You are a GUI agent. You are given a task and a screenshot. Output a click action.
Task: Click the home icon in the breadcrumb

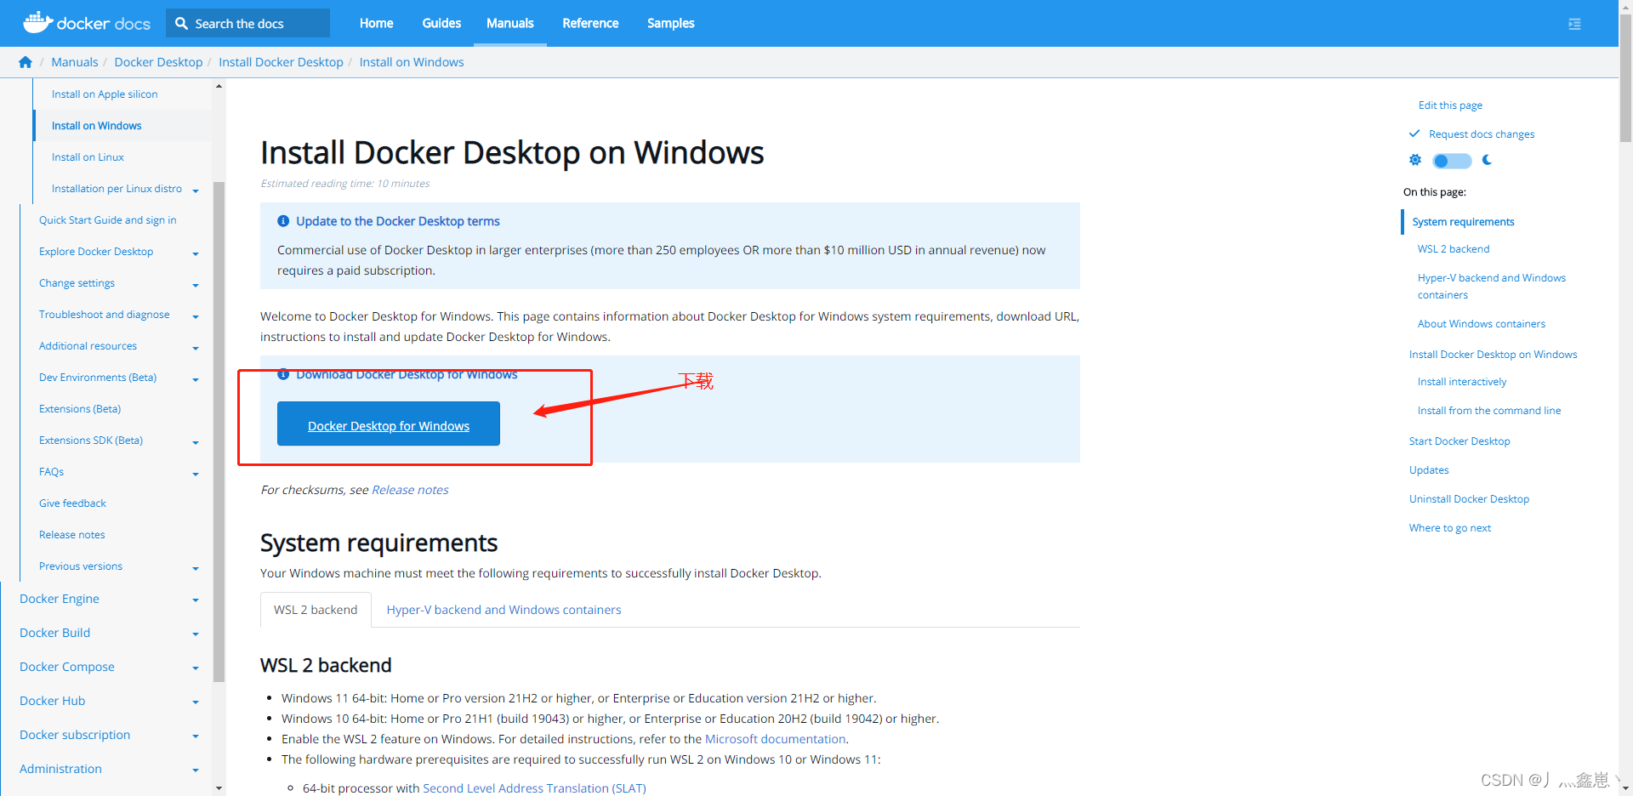pyautogui.click(x=25, y=61)
